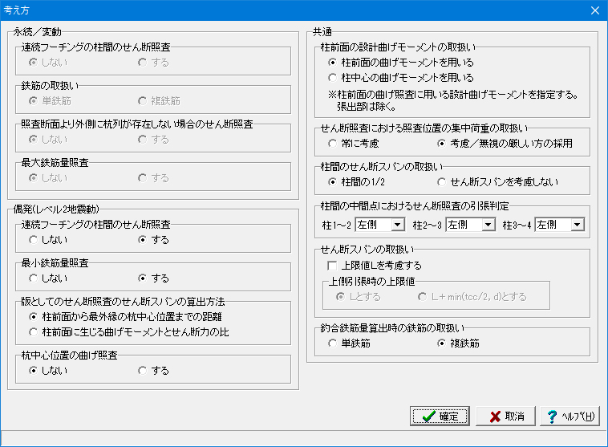Viewport: 608px width, 447px height.
Task: Select L+min(tcc/2, d)とする option
Action: click(472, 297)
